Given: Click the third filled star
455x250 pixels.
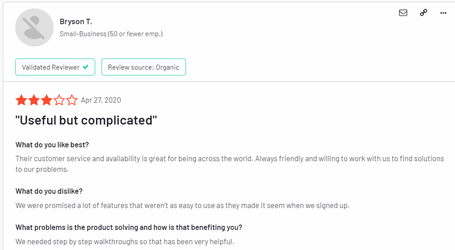Looking at the screenshot, I should point(46,100).
